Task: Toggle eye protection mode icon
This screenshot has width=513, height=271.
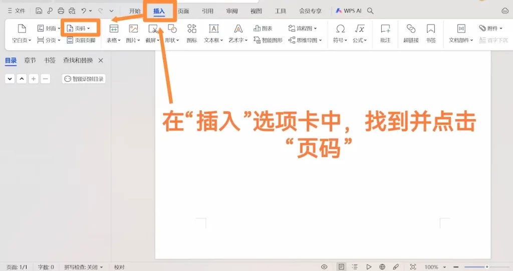Action: [324, 267]
